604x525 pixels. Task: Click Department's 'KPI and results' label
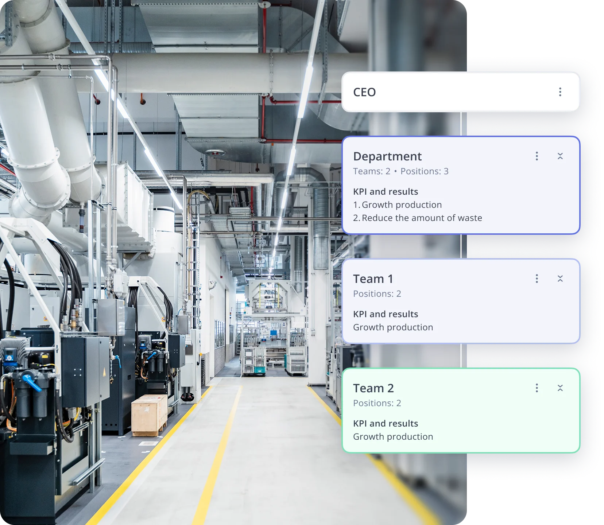(385, 192)
